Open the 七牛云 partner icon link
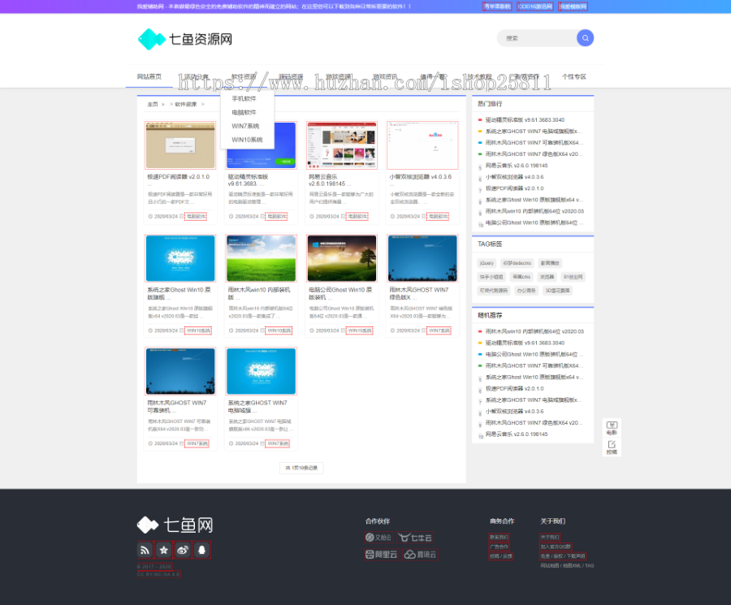Screen dimensions: 731x605 coord(414,537)
